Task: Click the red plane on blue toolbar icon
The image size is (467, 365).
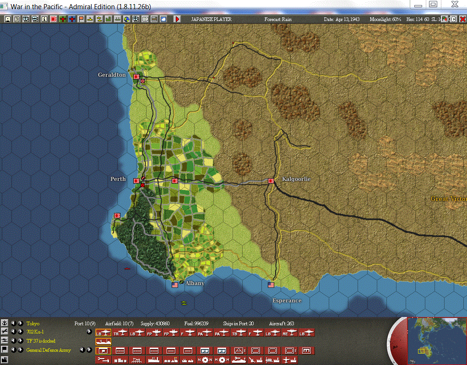Action: pyautogui.click(x=72, y=19)
